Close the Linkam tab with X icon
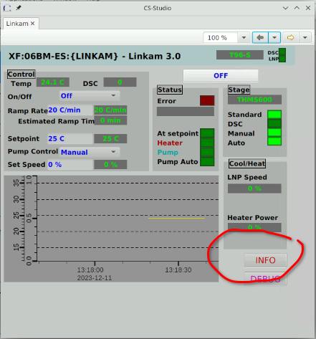316x339 pixels. click(x=32, y=24)
